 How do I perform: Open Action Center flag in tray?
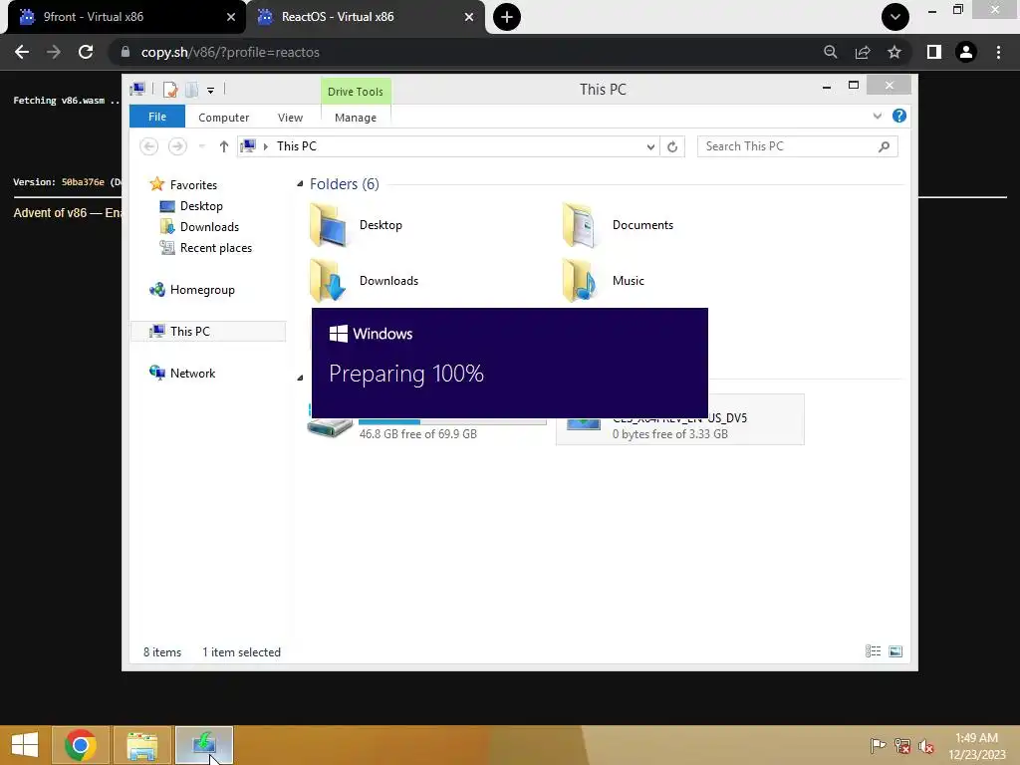[x=878, y=745]
